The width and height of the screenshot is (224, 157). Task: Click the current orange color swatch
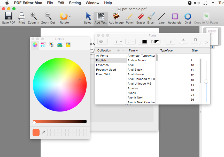36,132
